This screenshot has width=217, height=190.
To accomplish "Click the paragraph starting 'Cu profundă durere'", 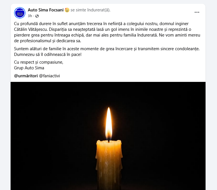I will (x=107, y=32).
